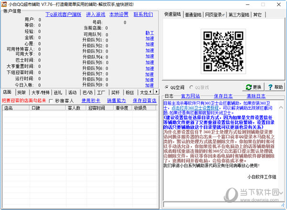Click 加速 next to 升级队列8
This screenshot has width=287, height=210.
(x=150, y=80)
